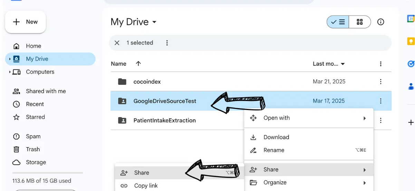
Task: Click the Copy link chain icon
Action: tap(124, 186)
